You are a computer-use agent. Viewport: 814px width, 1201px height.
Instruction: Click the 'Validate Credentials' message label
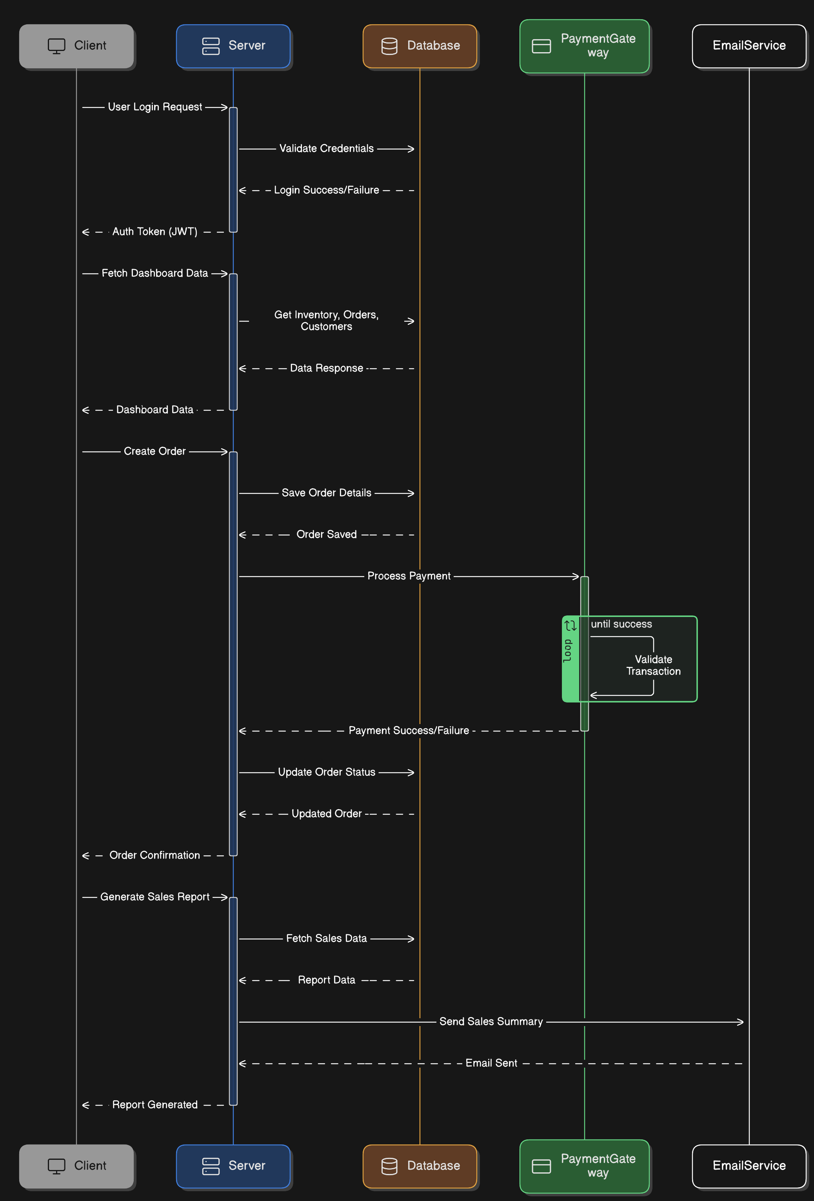(327, 148)
